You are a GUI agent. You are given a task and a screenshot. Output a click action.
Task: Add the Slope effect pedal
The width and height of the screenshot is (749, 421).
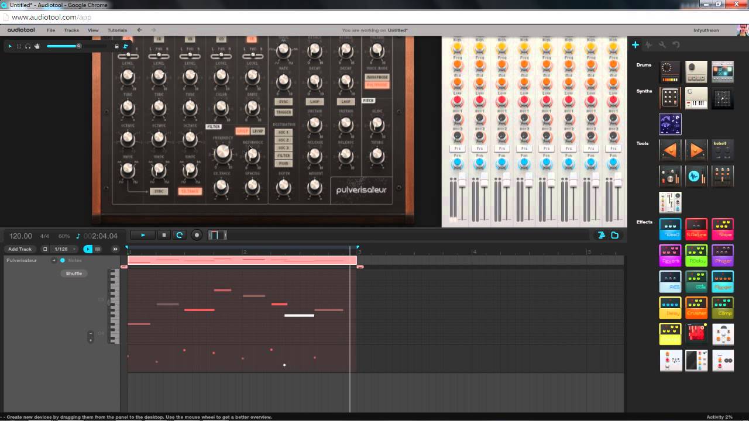point(723,229)
